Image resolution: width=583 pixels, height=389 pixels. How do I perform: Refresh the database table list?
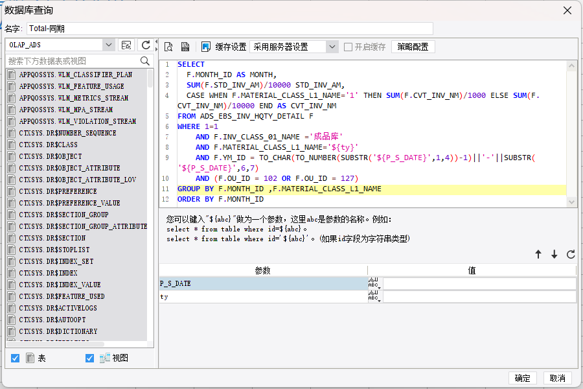146,45
